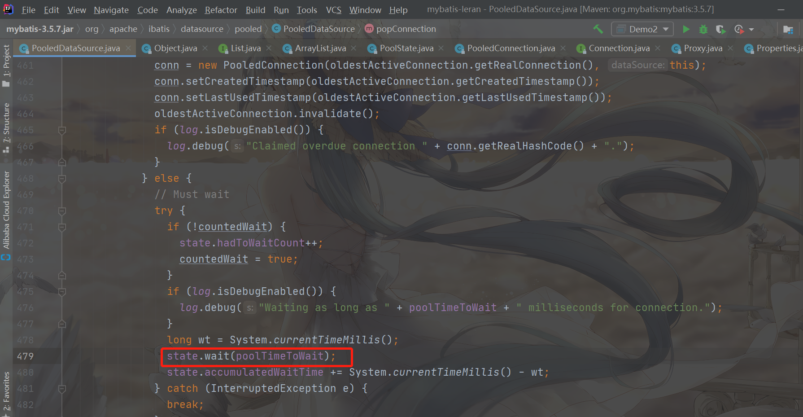Open the Tools menu
Screen dimensions: 803x417
(307, 10)
